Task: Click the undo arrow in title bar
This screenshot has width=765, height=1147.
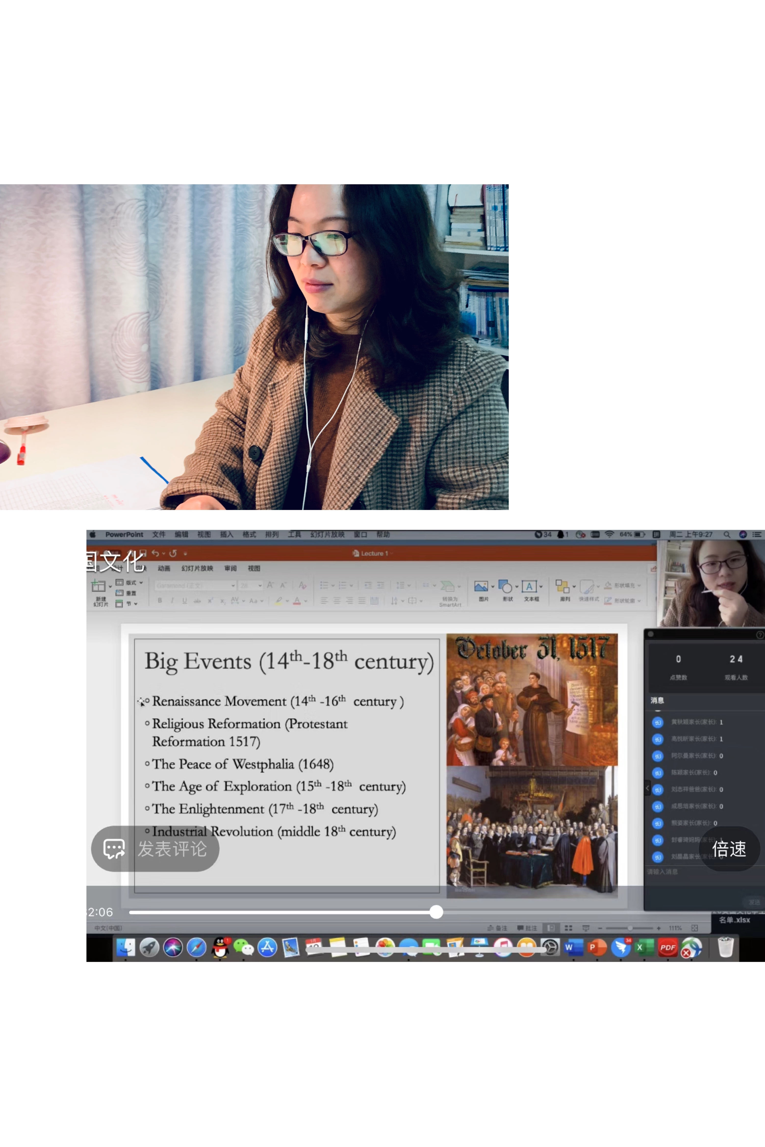Action: click(x=155, y=554)
